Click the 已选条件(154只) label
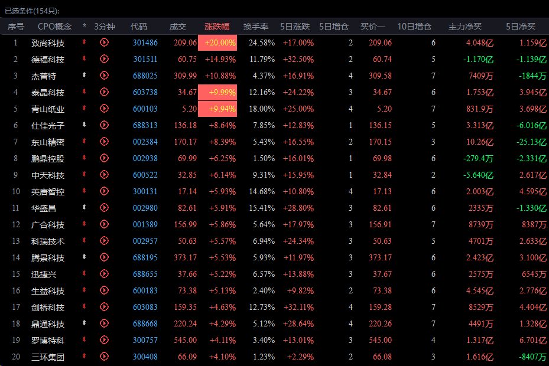 pyautogui.click(x=32, y=11)
